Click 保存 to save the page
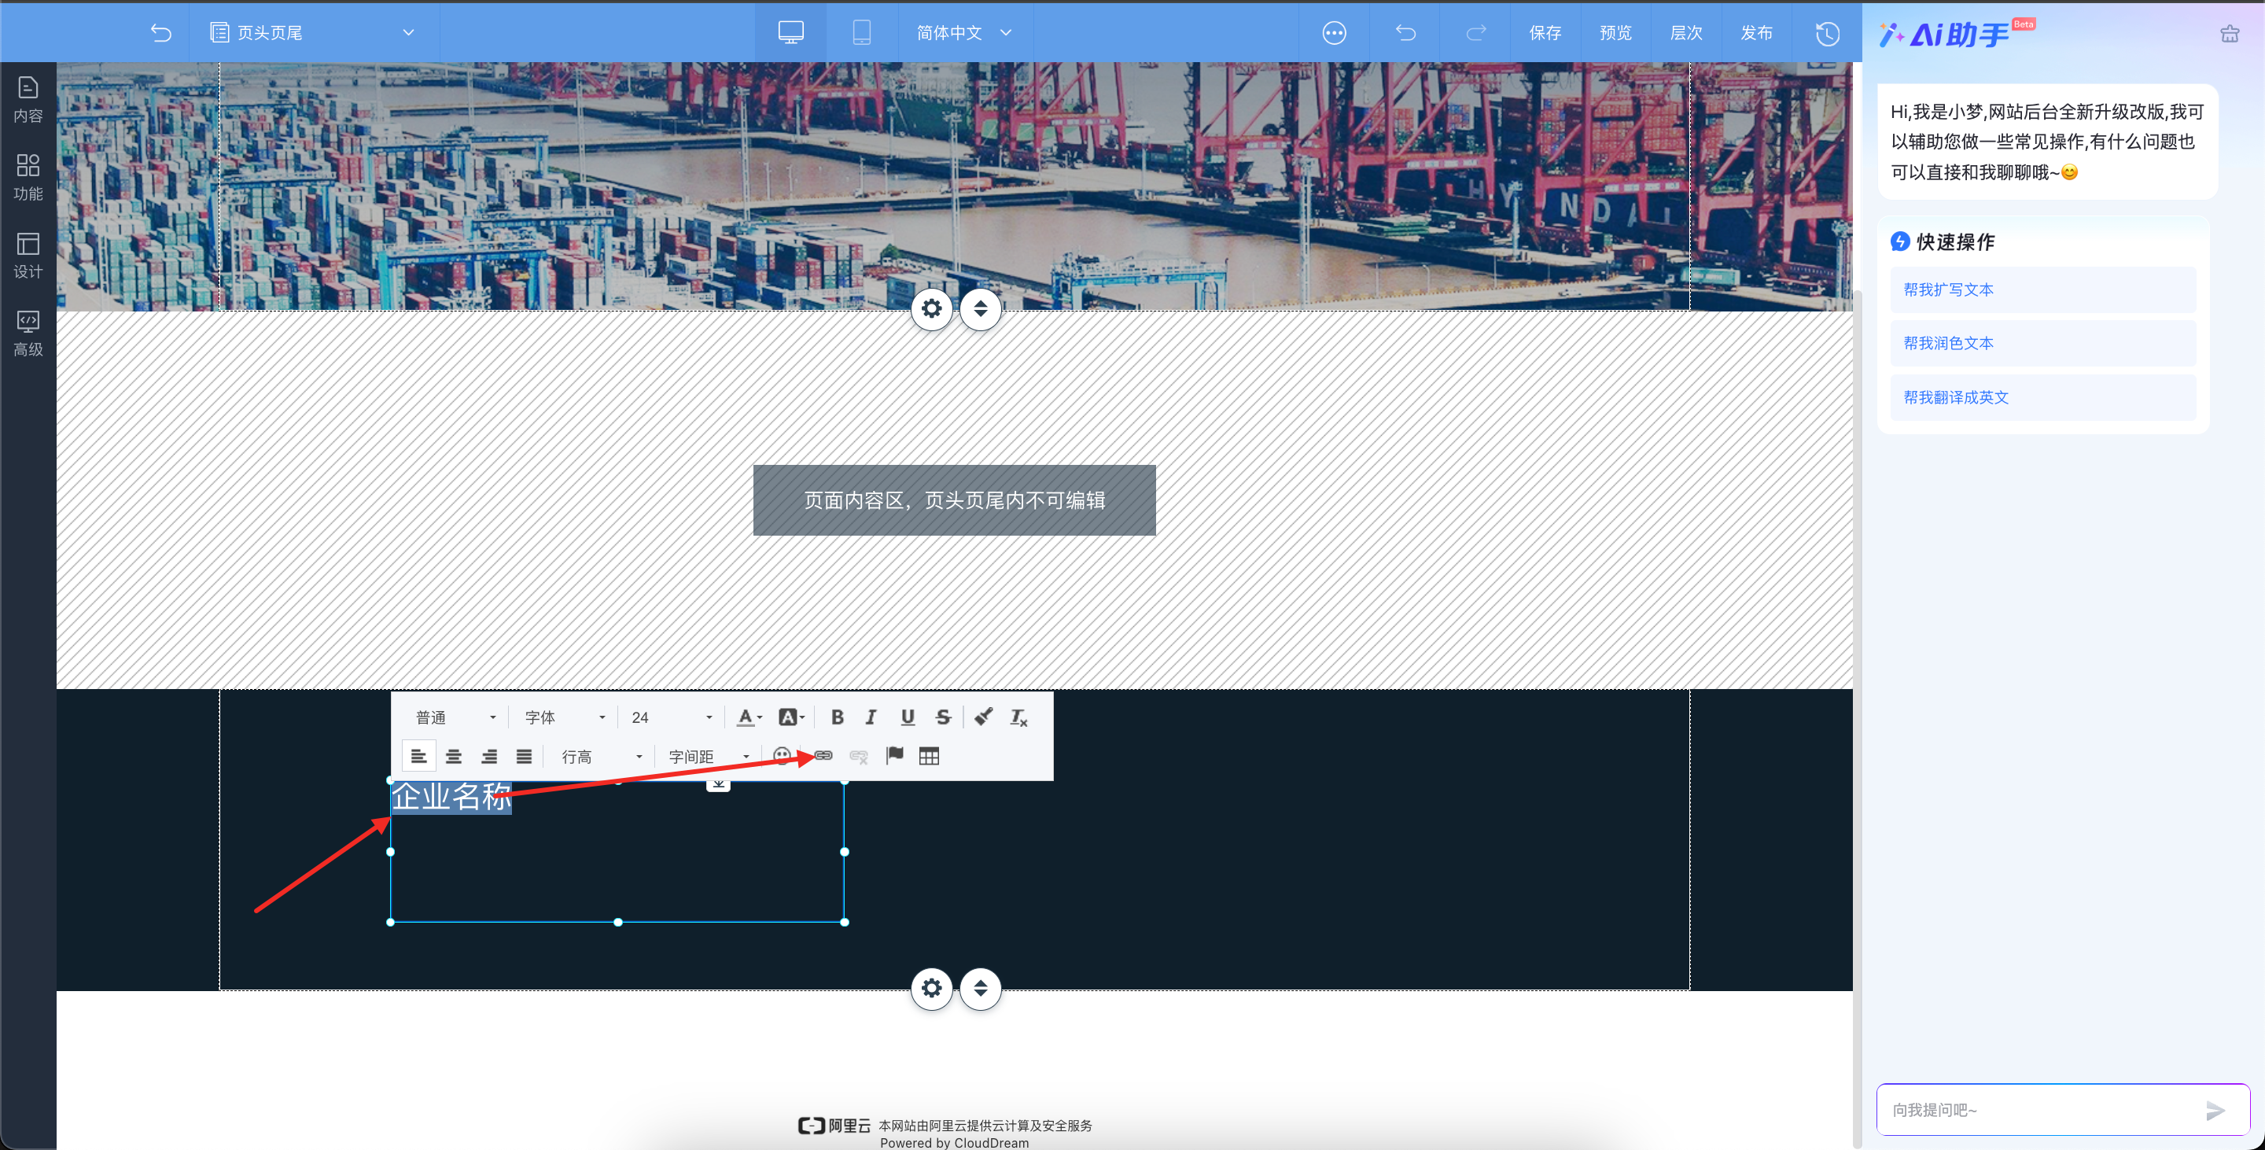This screenshot has width=2265, height=1150. tap(1545, 32)
